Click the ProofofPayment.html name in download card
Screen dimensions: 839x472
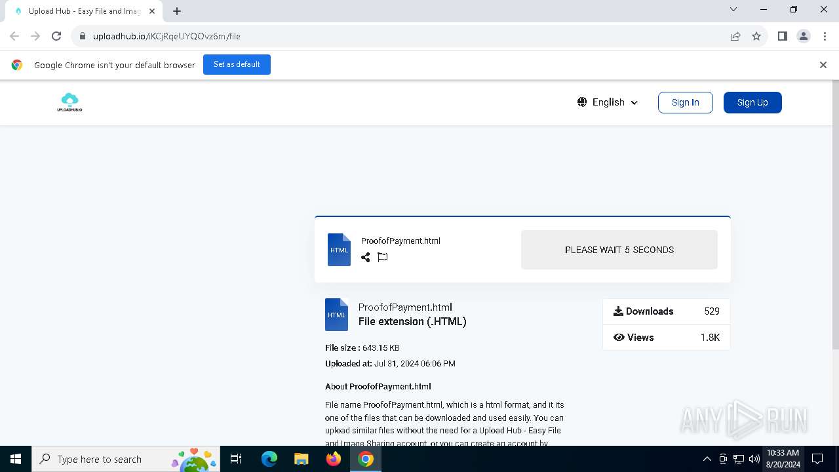point(400,241)
